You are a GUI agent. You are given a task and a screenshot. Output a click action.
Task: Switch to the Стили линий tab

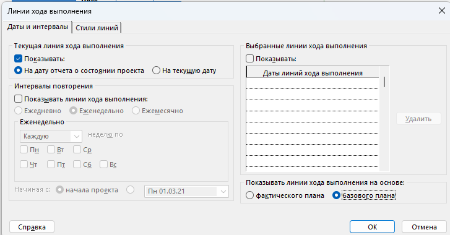click(97, 28)
